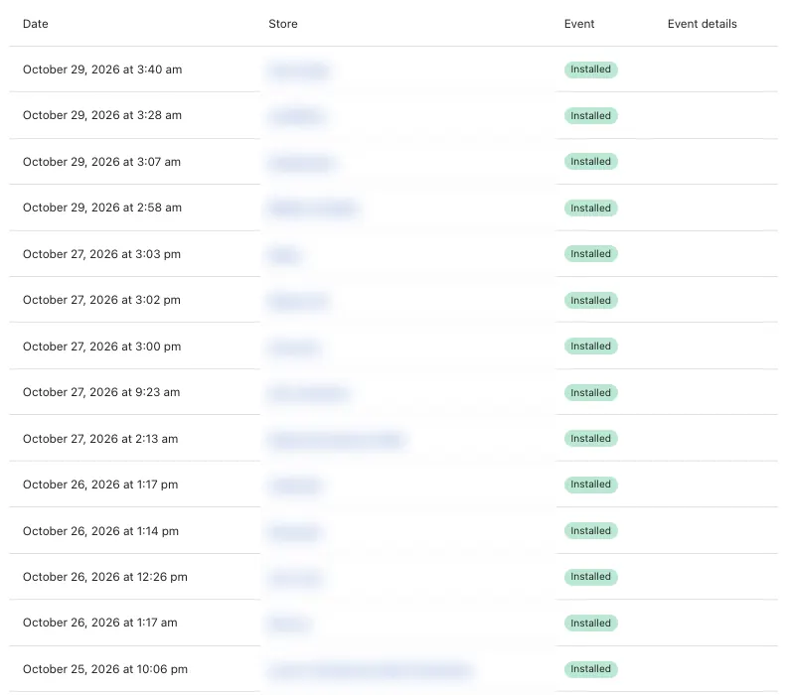Open blurred store link in 3:07 am row

(x=302, y=163)
